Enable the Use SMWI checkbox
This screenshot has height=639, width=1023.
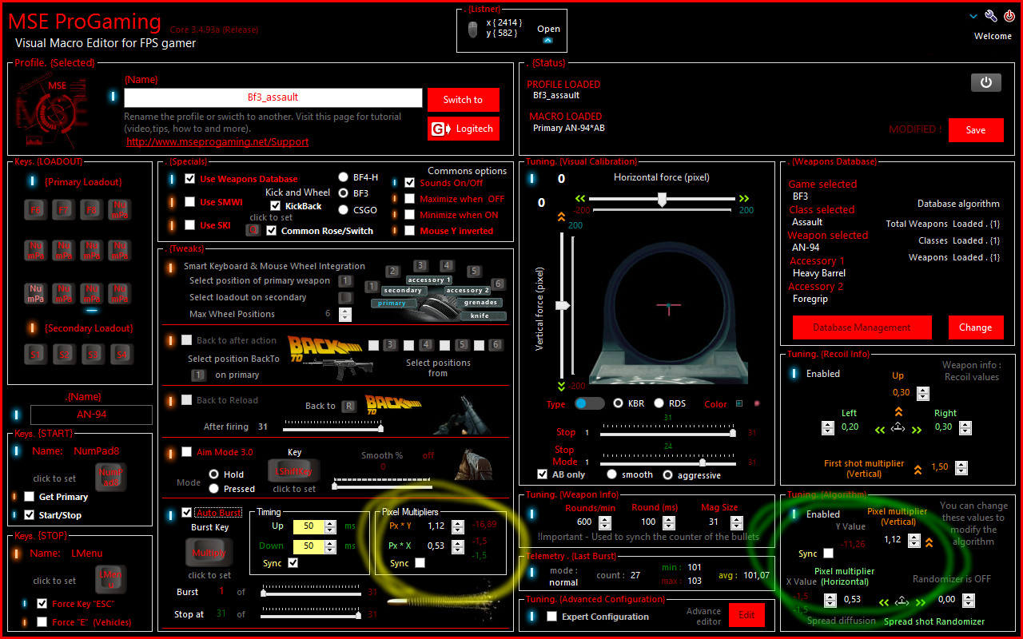[x=189, y=201]
